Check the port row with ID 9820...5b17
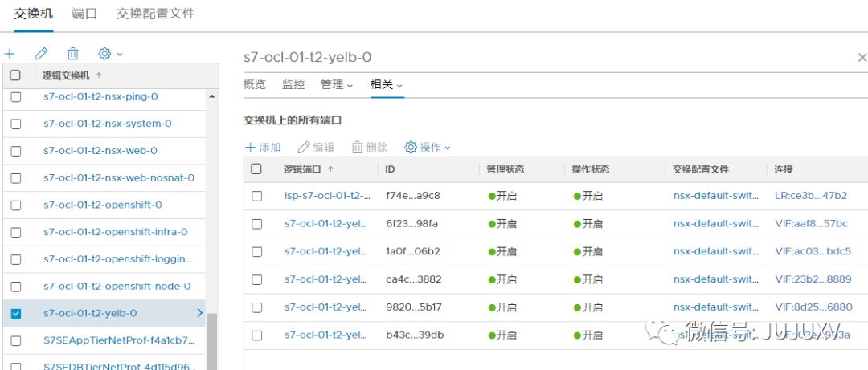Screen dimensions: 868x370 pyautogui.click(x=257, y=307)
